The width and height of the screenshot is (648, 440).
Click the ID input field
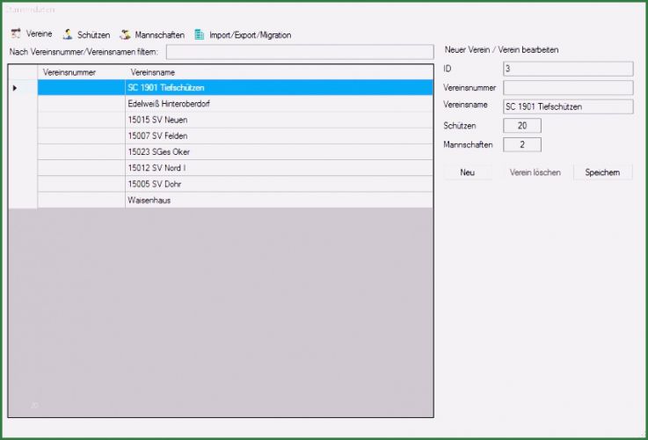(x=567, y=69)
